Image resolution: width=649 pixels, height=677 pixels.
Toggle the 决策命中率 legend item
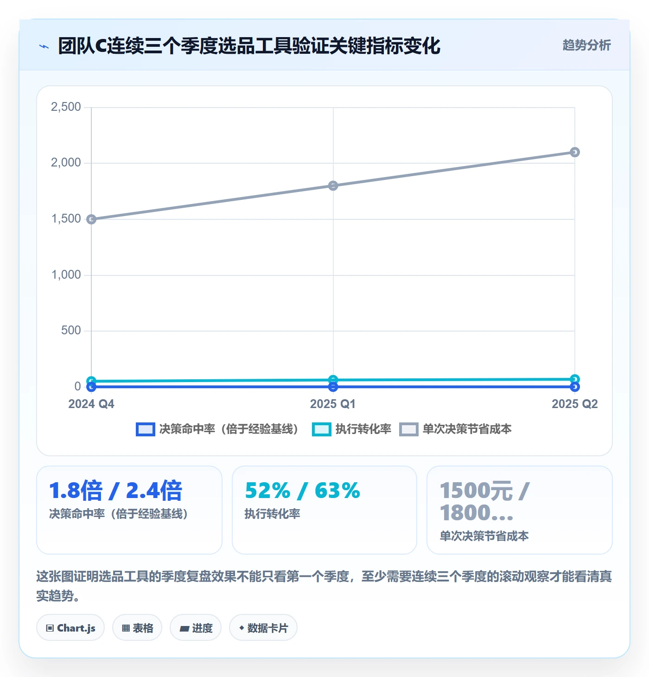(x=217, y=429)
